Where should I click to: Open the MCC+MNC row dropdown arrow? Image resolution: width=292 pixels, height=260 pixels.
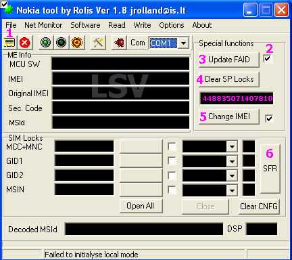(x=232, y=147)
